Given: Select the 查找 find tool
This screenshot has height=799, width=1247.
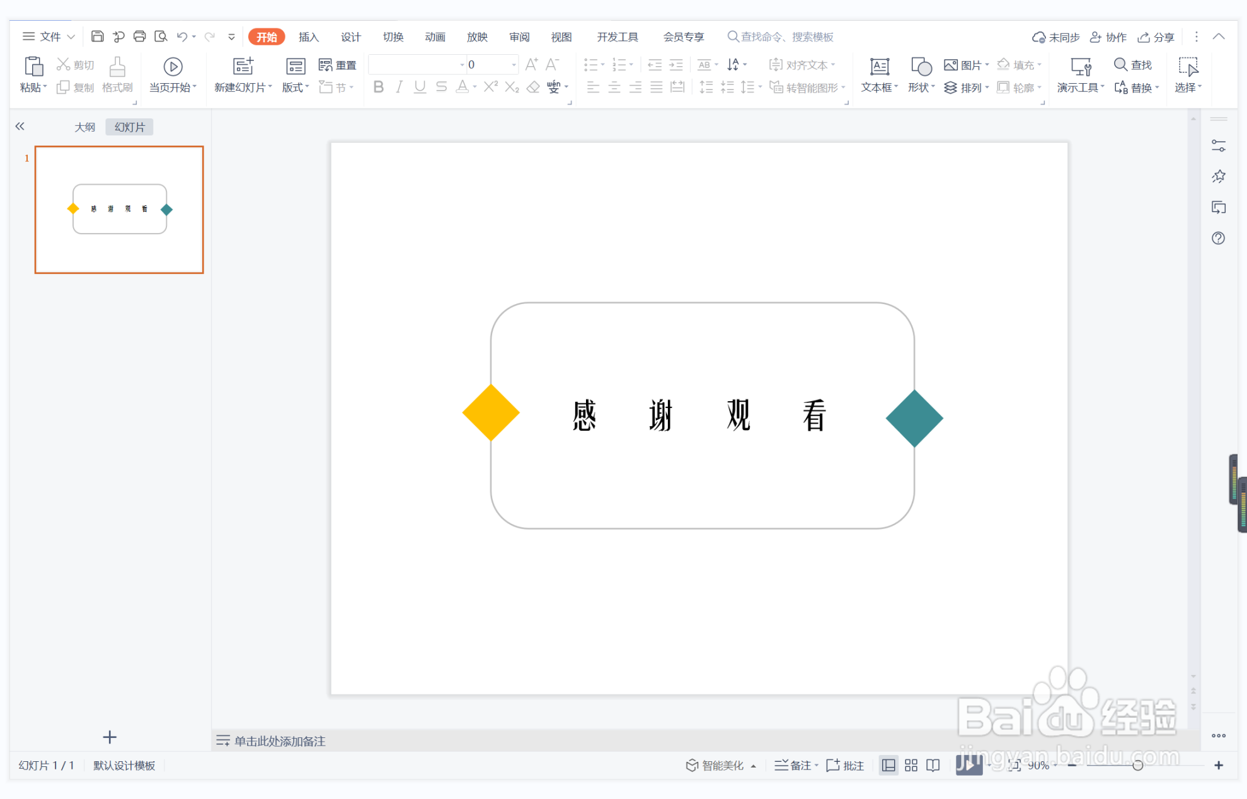Looking at the screenshot, I should click(1132, 64).
